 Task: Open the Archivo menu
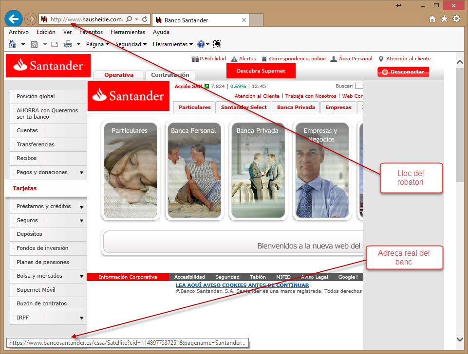(x=19, y=32)
